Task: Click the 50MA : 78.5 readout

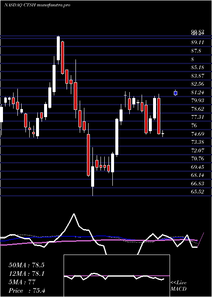Action: [x=26, y=265]
